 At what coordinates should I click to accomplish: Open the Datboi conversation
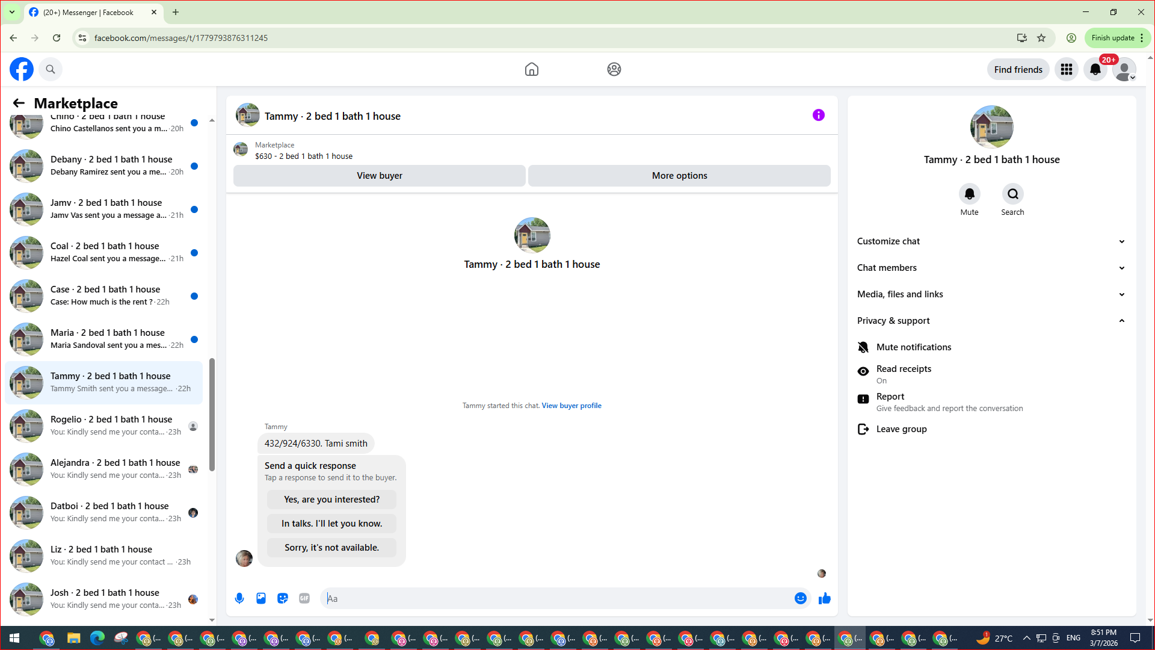(x=103, y=512)
